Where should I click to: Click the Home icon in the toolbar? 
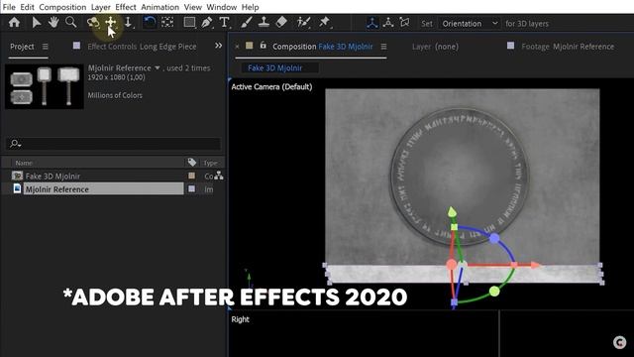tap(14, 22)
